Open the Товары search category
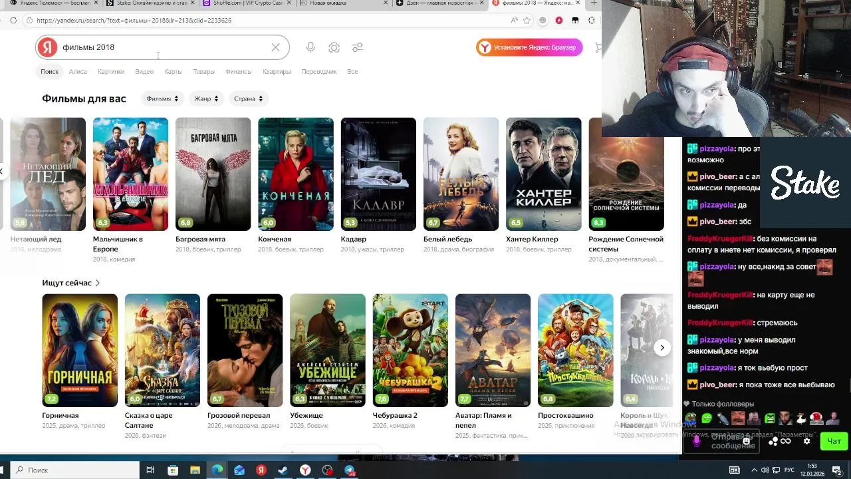The image size is (851, 479). pyautogui.click(x=203, y=72)
